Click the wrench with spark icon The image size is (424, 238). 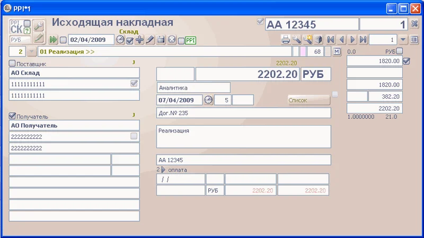pos(307,40)
